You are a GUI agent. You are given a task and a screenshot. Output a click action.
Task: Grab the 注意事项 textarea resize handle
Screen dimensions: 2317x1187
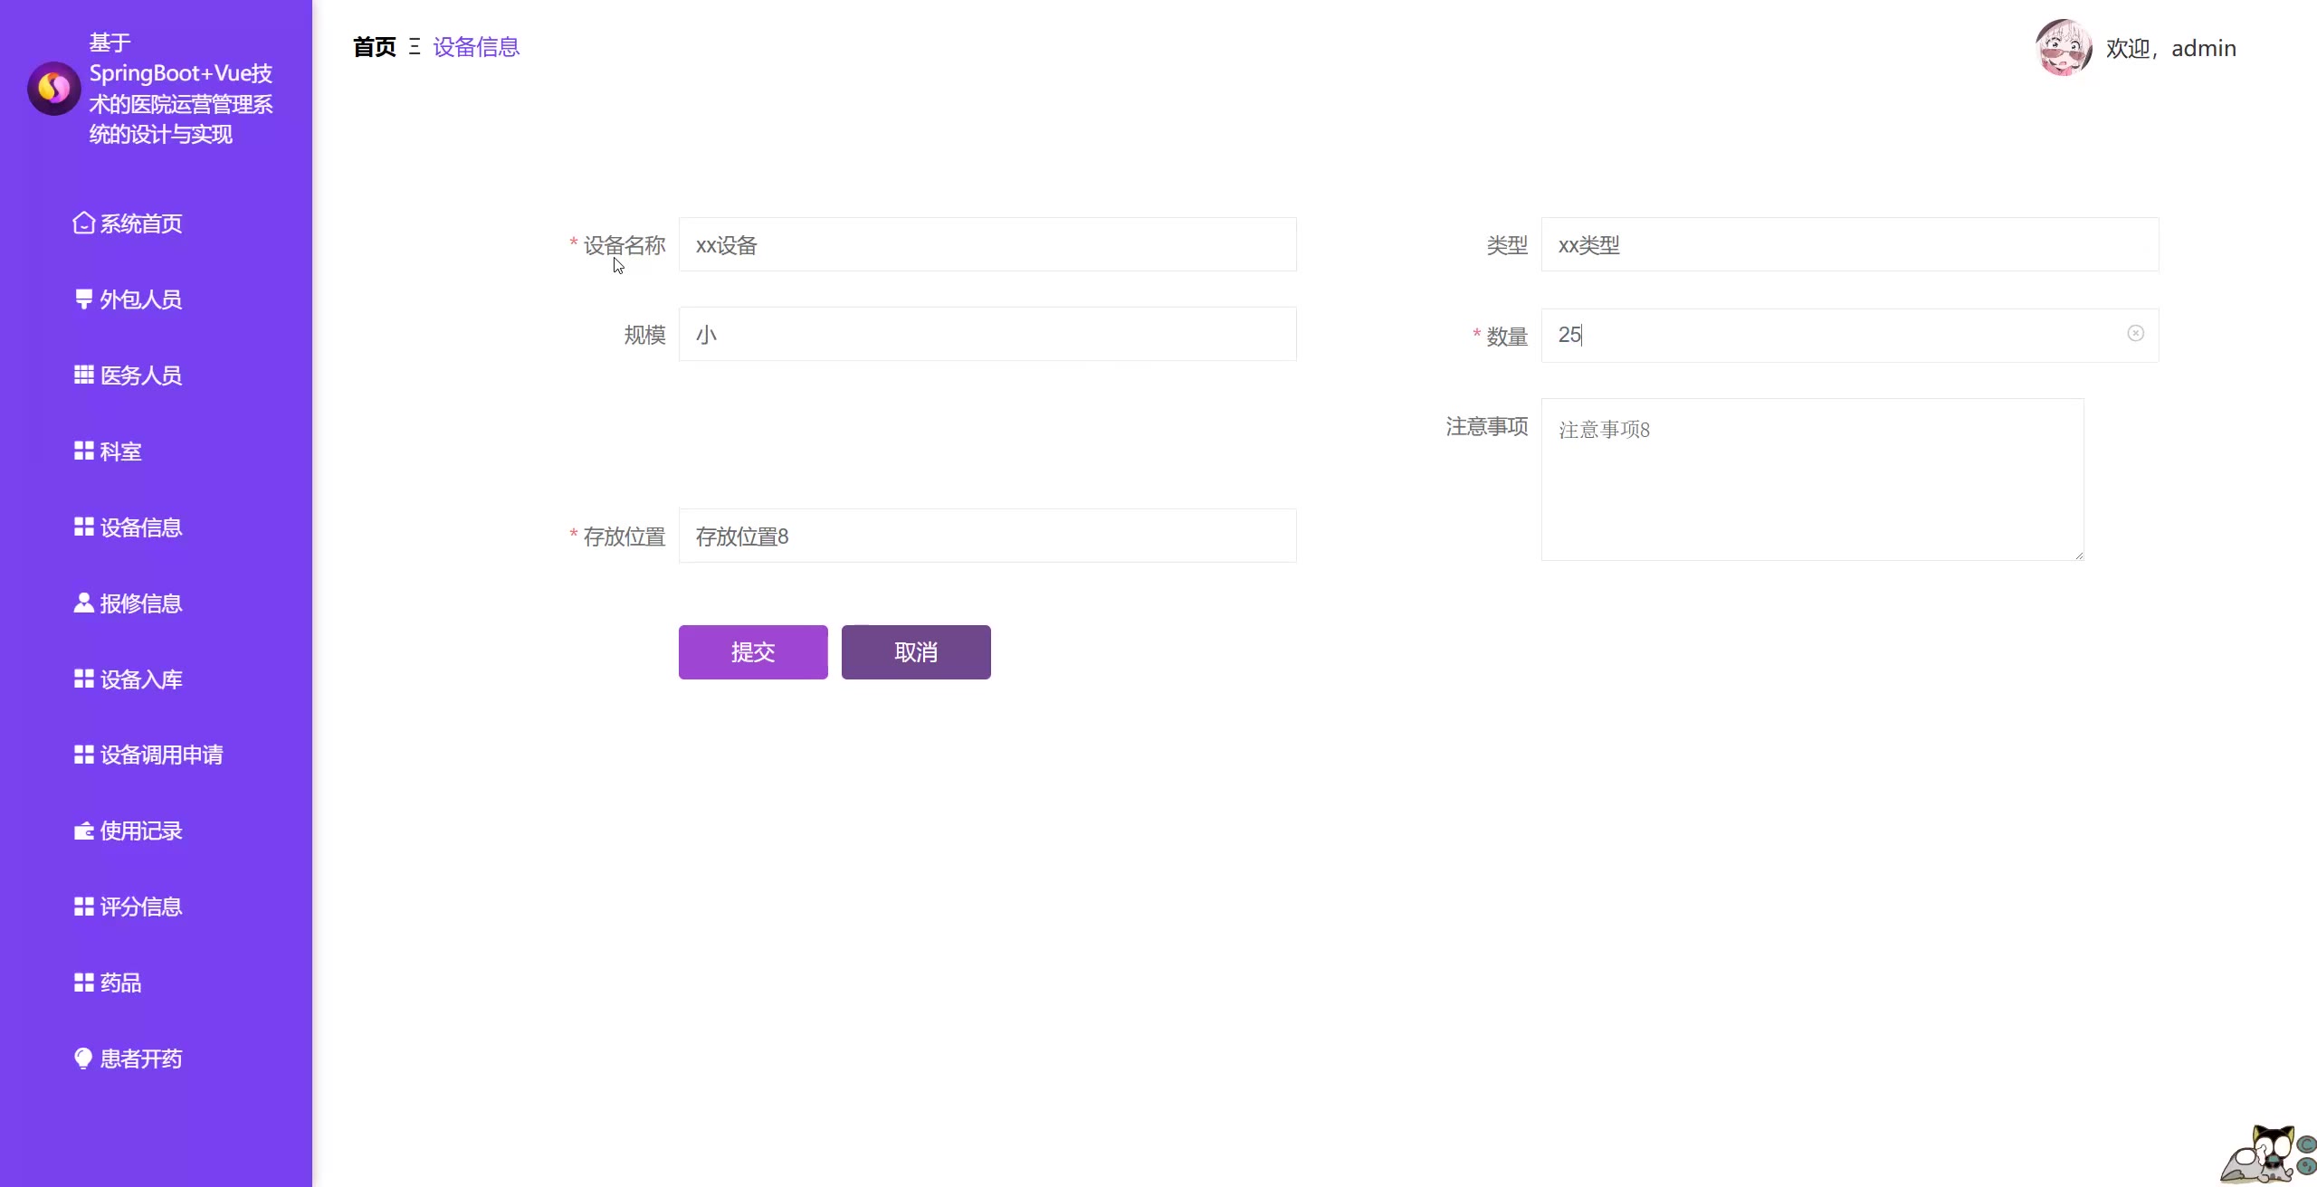pyautogui.click(x=2079, y=556)
